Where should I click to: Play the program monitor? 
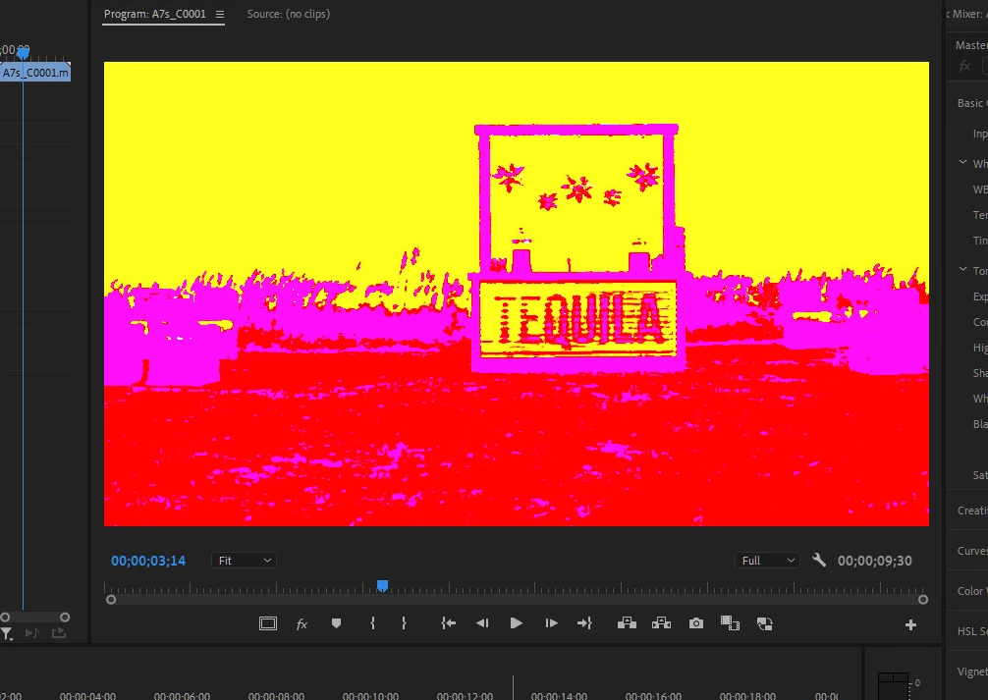pos(516,623)
